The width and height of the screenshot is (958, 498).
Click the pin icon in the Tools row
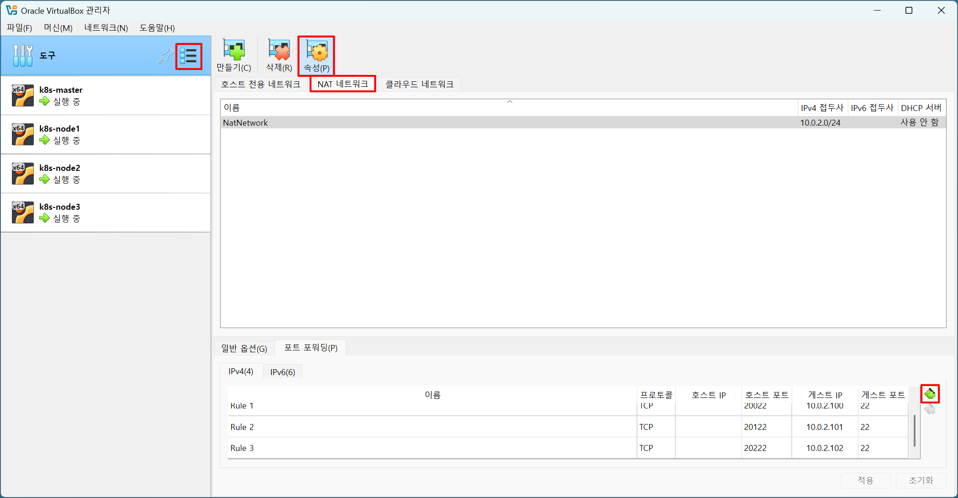pyautogui.click(x=166, y=56)
